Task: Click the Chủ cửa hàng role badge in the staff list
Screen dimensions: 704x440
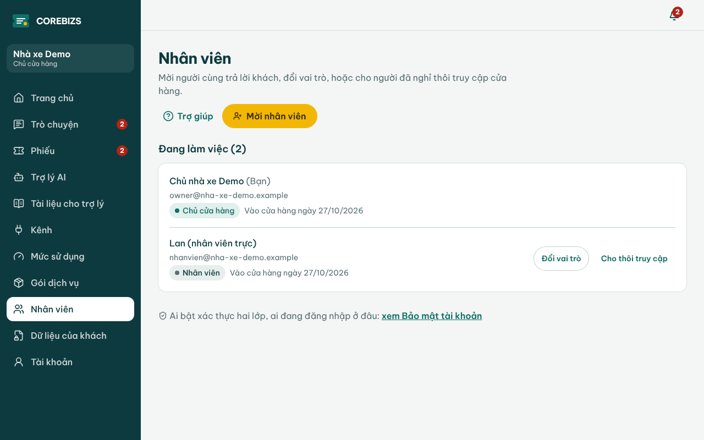Action: coord(205,211)
